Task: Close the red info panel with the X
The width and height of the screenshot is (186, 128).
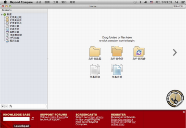Action: [x=184, y=112]
